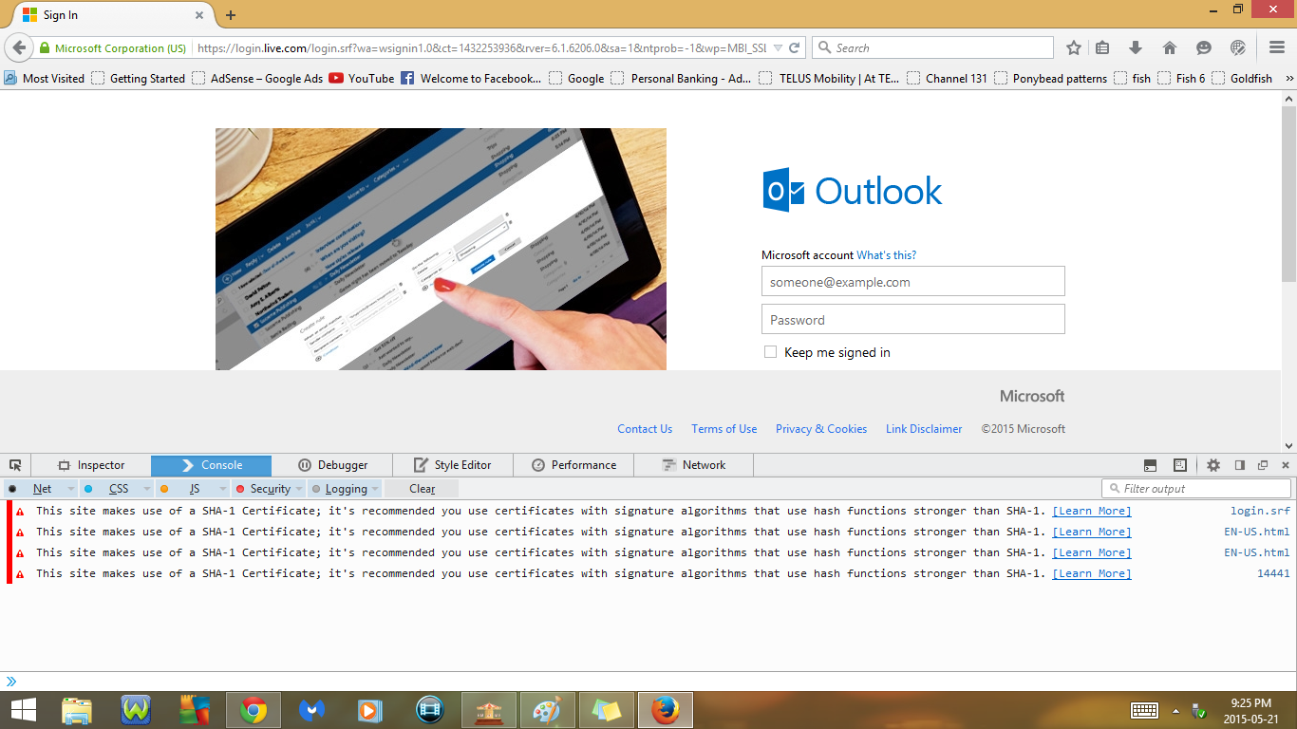Close the developer tools panel

1286,465
